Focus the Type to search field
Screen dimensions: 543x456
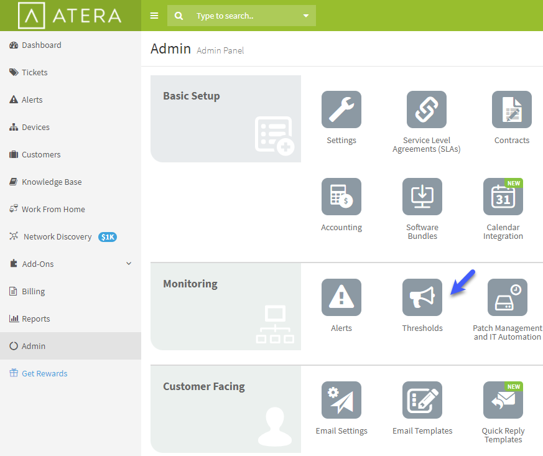point(241,16)
